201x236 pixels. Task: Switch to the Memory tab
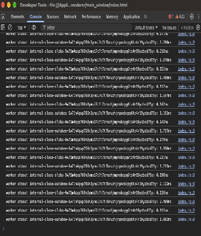click(112, 17)
